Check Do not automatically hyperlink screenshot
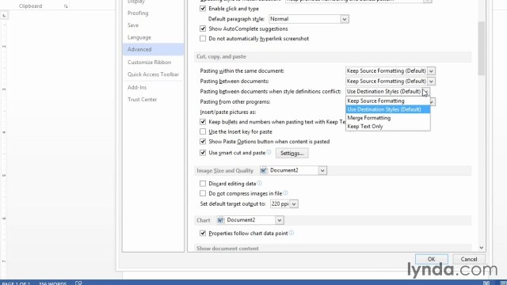 203,39
